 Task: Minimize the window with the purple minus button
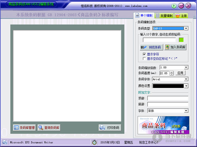click(x=181, y=6)
